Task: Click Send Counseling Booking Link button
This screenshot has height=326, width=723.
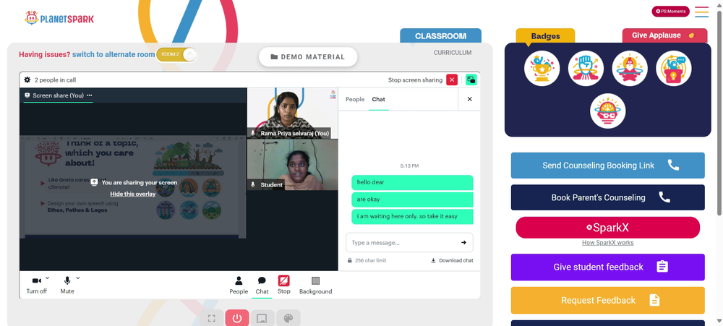Action: (608, 166)
